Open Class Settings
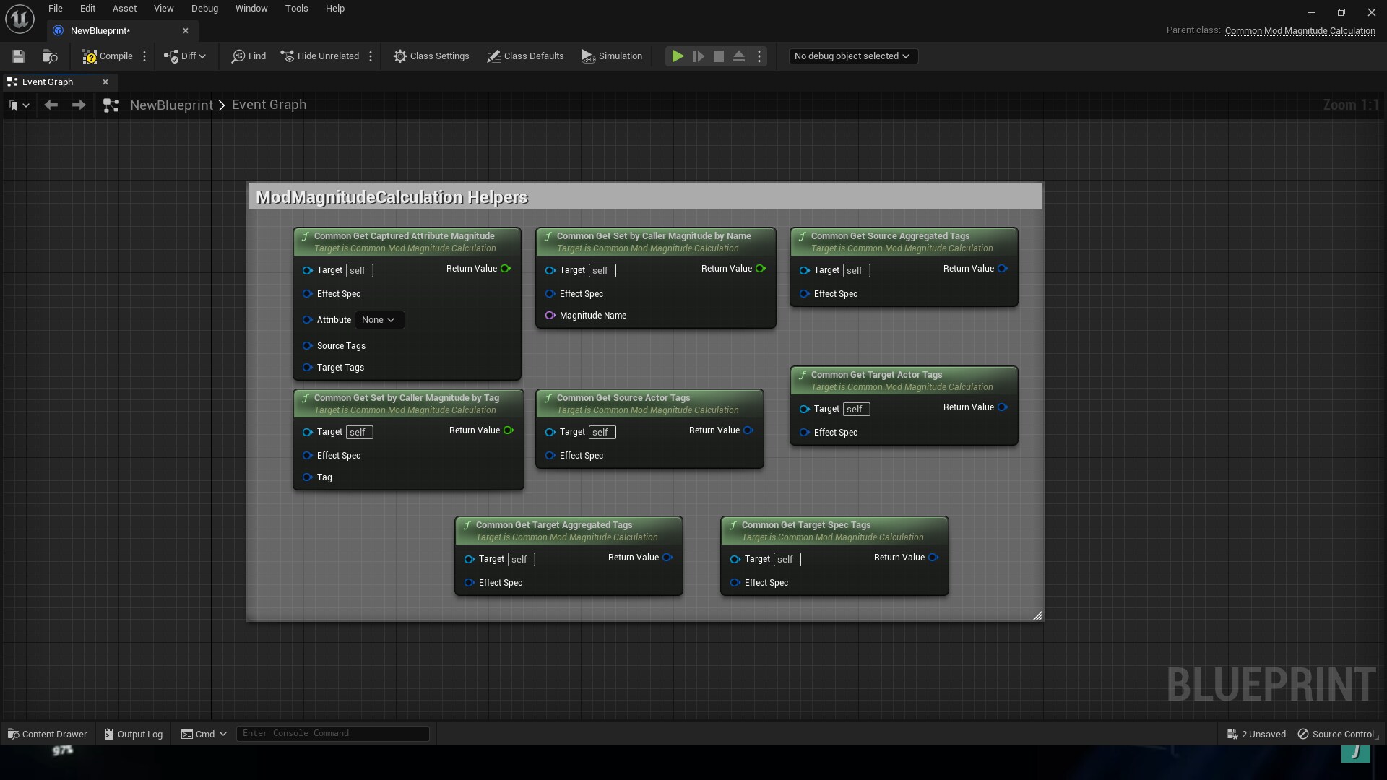1387x780 pixels. point(431,56)
